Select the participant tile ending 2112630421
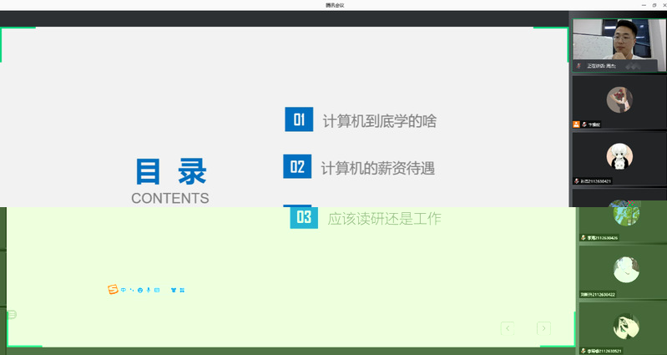This screenshot has height=355, width=667. coord(619,159)
